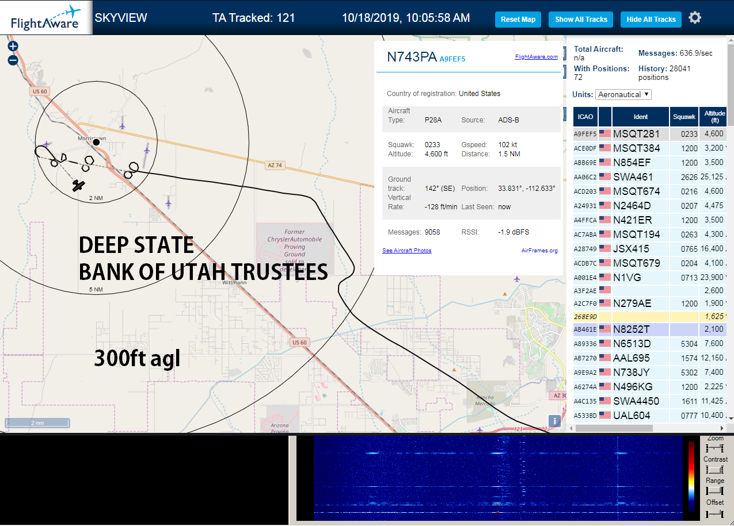This screenshot has height=526, width=734.
Task: Click the US flag in the UAL604 row
Action: [x=604, y=415]
